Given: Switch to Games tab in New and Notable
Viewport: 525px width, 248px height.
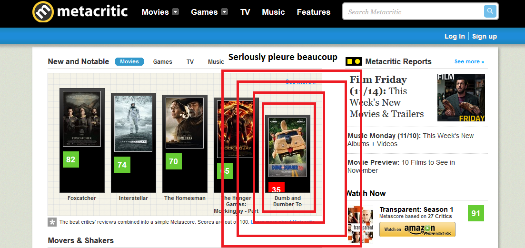Looking at the screenshot, I should click(x=162, y=61).
